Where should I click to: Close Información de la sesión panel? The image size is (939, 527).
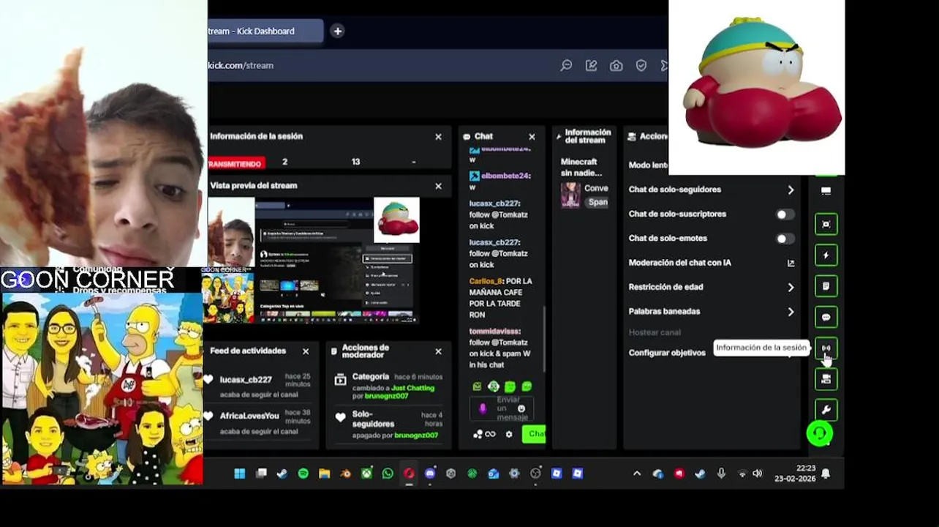point(438,137)
